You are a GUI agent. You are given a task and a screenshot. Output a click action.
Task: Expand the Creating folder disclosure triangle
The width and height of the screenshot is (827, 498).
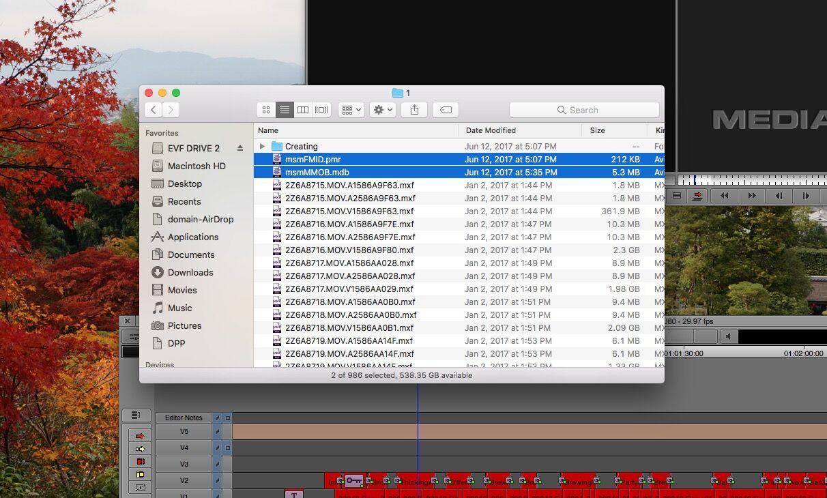[262, 146]
